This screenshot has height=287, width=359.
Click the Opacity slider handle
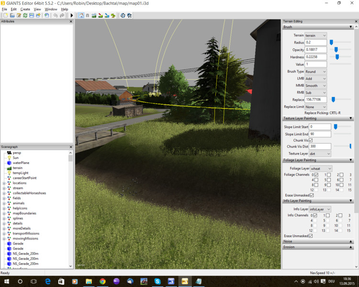point(336,49)
